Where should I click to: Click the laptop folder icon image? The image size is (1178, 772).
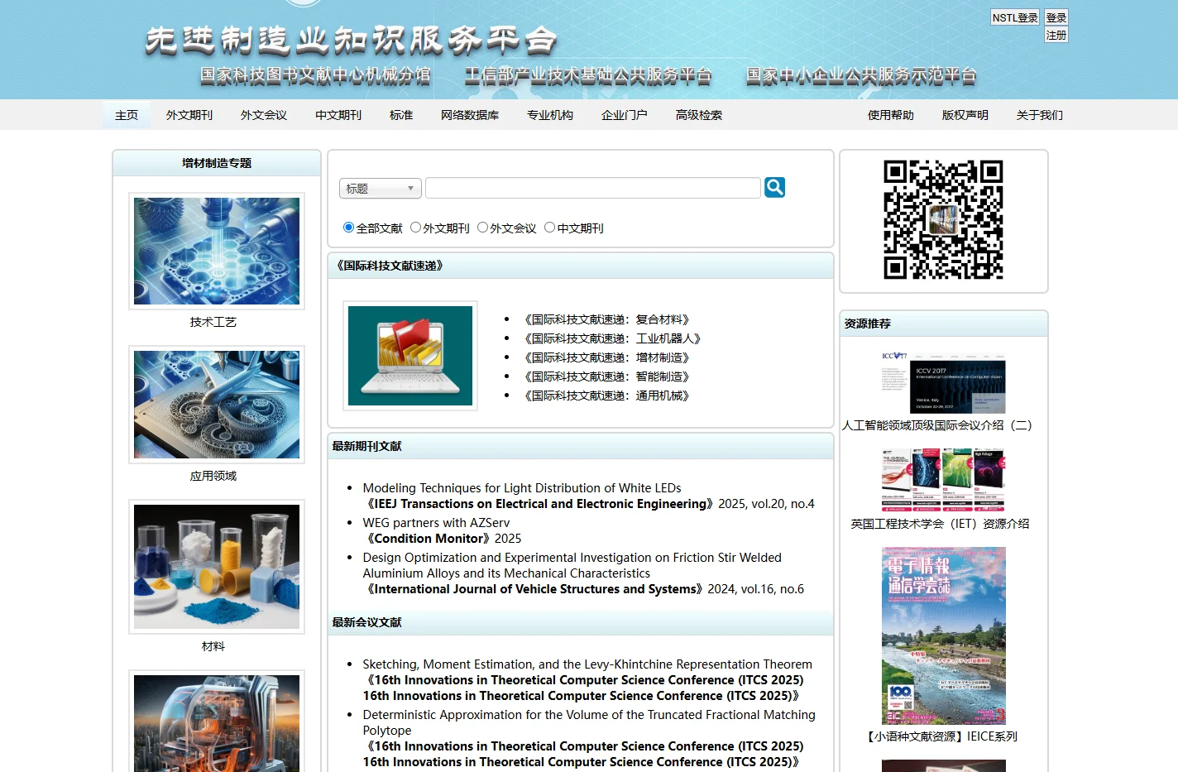click(410, 356)
